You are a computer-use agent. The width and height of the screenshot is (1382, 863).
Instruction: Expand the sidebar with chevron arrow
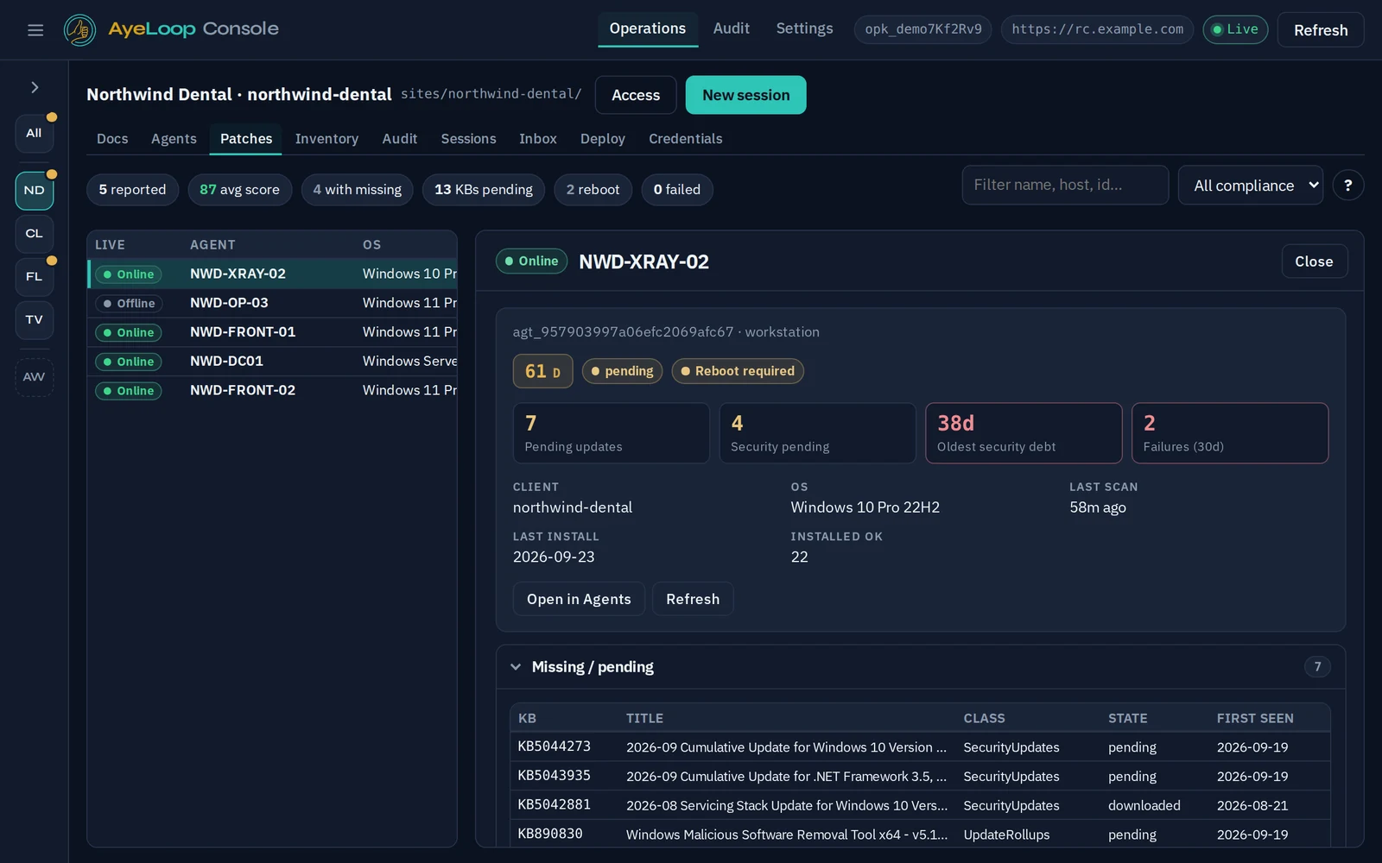point(35,87)
